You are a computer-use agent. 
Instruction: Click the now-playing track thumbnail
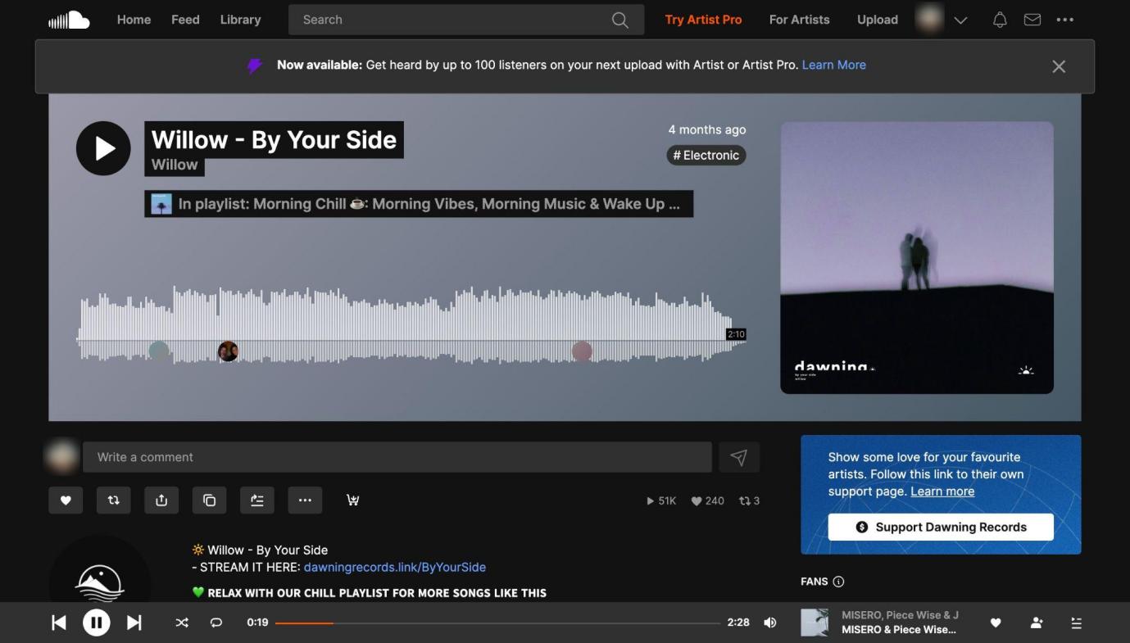click(x=815, y=623)
